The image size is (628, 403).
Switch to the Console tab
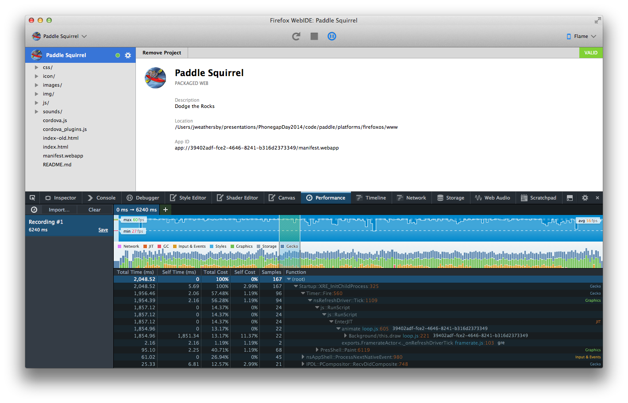tap(102, 198)
